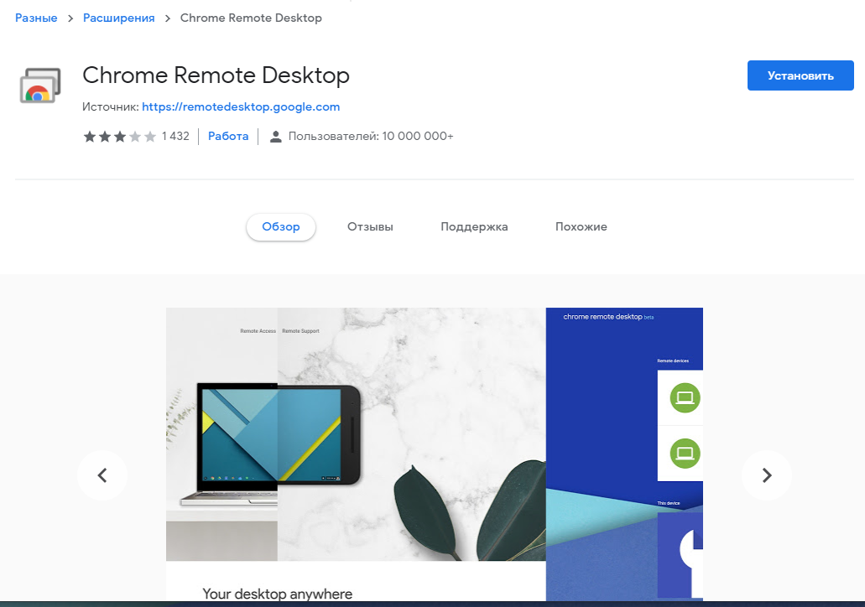Open the remotedesktop.google.com source link
The image size is (865, 607).
pos(241,107)
